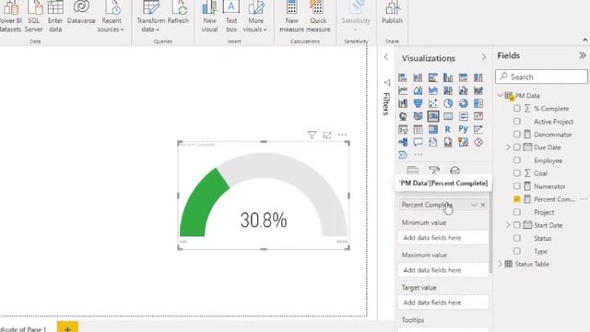Check the Status field
The height and width of the screenshot is (332, 590).
click(517, 238)
